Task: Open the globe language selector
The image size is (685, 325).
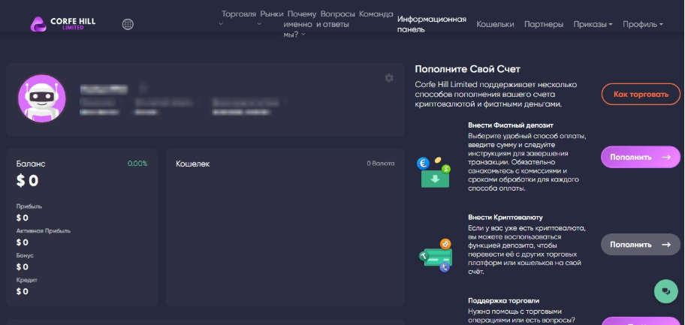Action: tap(128, 24)
